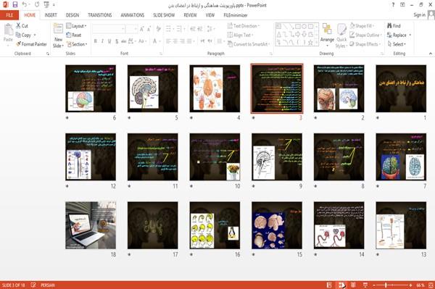Start Slide Show from status bar
Viewport: 435px width, 289px height.
coord(365,285)
